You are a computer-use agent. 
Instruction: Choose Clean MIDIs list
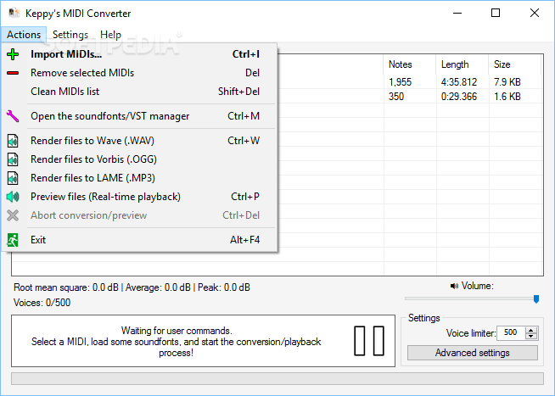(x=140, y=92)
